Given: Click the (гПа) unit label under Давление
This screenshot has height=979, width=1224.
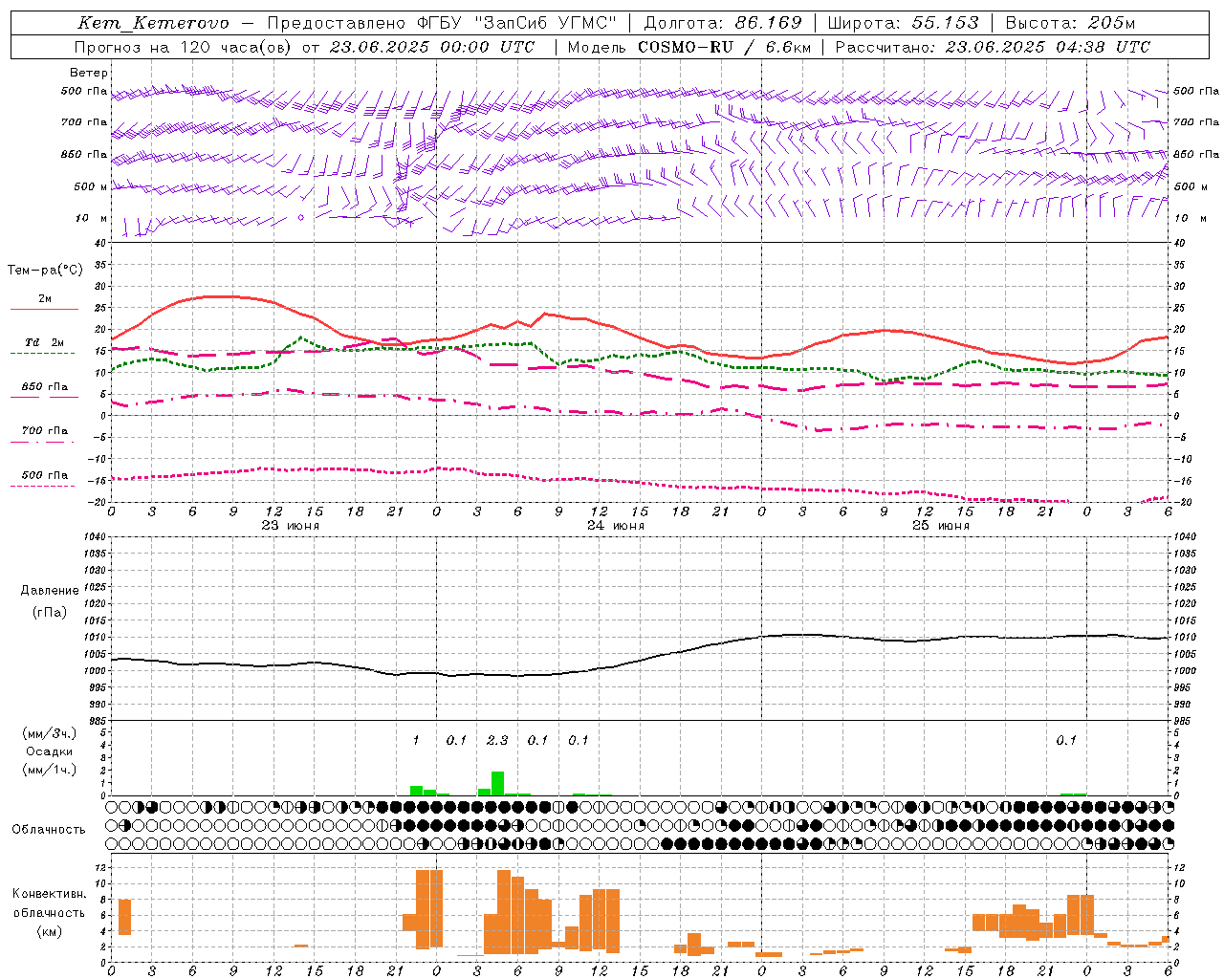Looking at the screenshot, I should coord(50,612).
